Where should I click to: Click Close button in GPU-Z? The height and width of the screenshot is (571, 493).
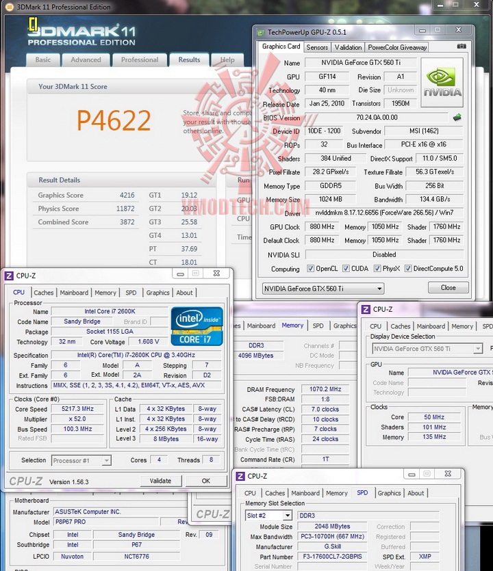point(448,288)
